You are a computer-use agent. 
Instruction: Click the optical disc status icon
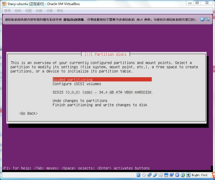click(144, 175)
